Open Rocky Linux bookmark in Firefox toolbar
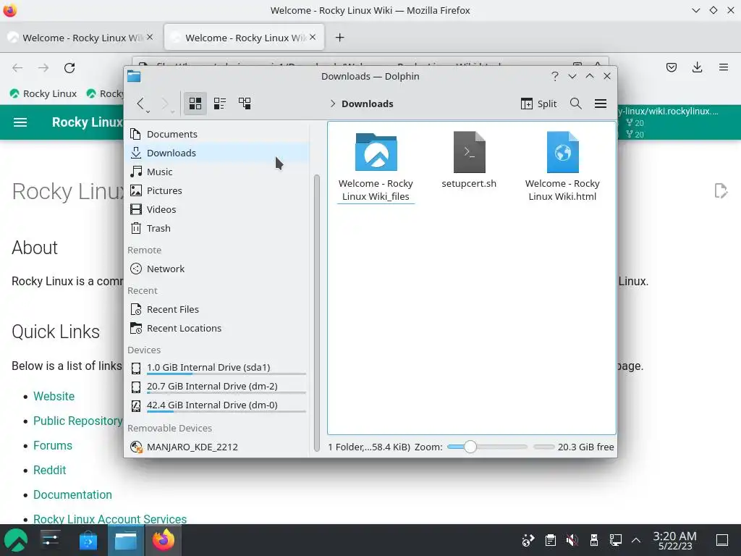Viewport: 741px width, 556px height. tap(43, 93)
